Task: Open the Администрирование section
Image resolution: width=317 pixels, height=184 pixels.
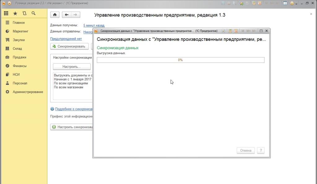Action: (x=28, y=92)
